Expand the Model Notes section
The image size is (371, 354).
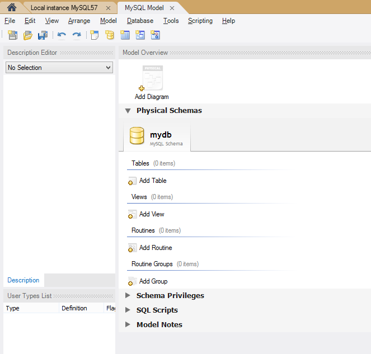[128, 324]
